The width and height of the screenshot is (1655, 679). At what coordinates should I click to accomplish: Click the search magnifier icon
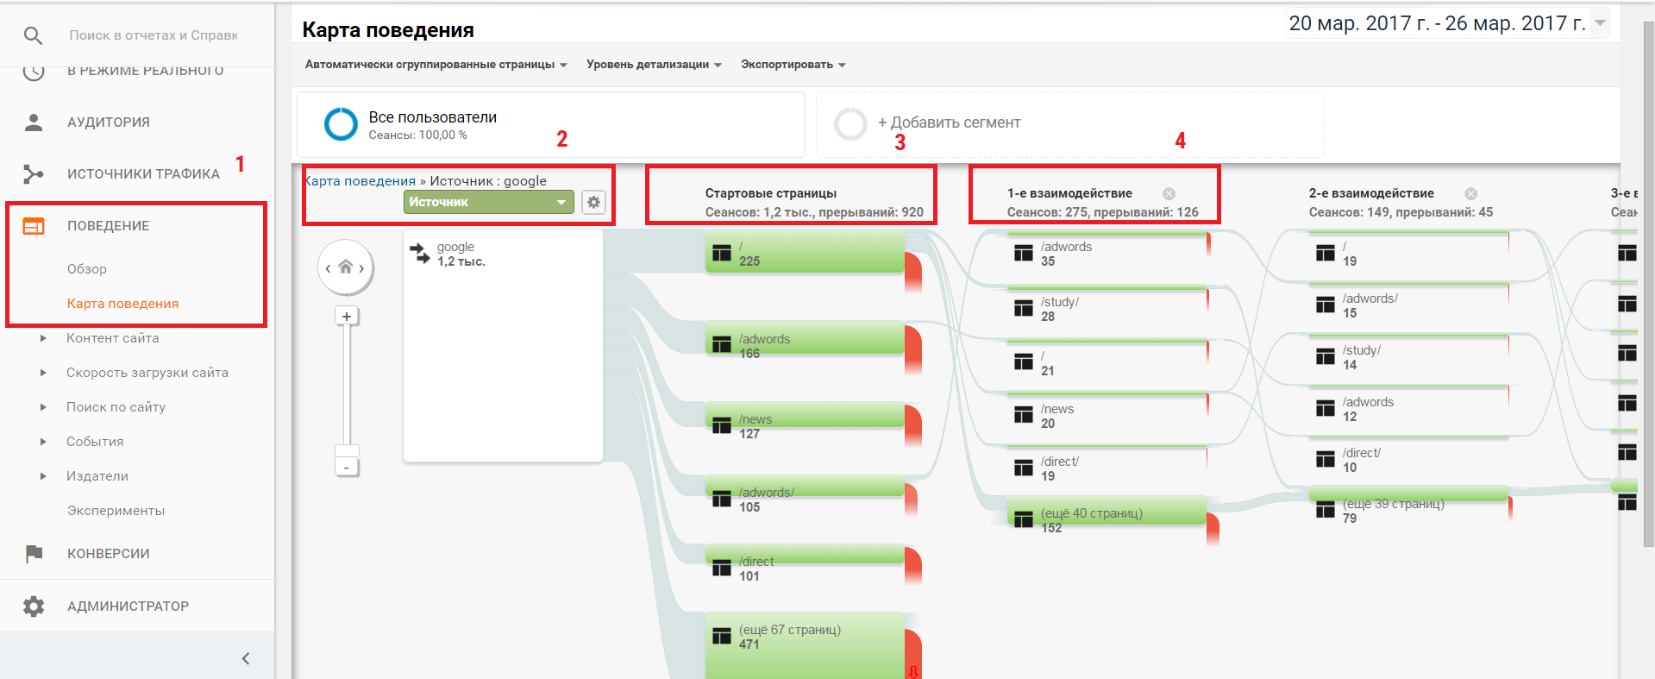point(33,35)
